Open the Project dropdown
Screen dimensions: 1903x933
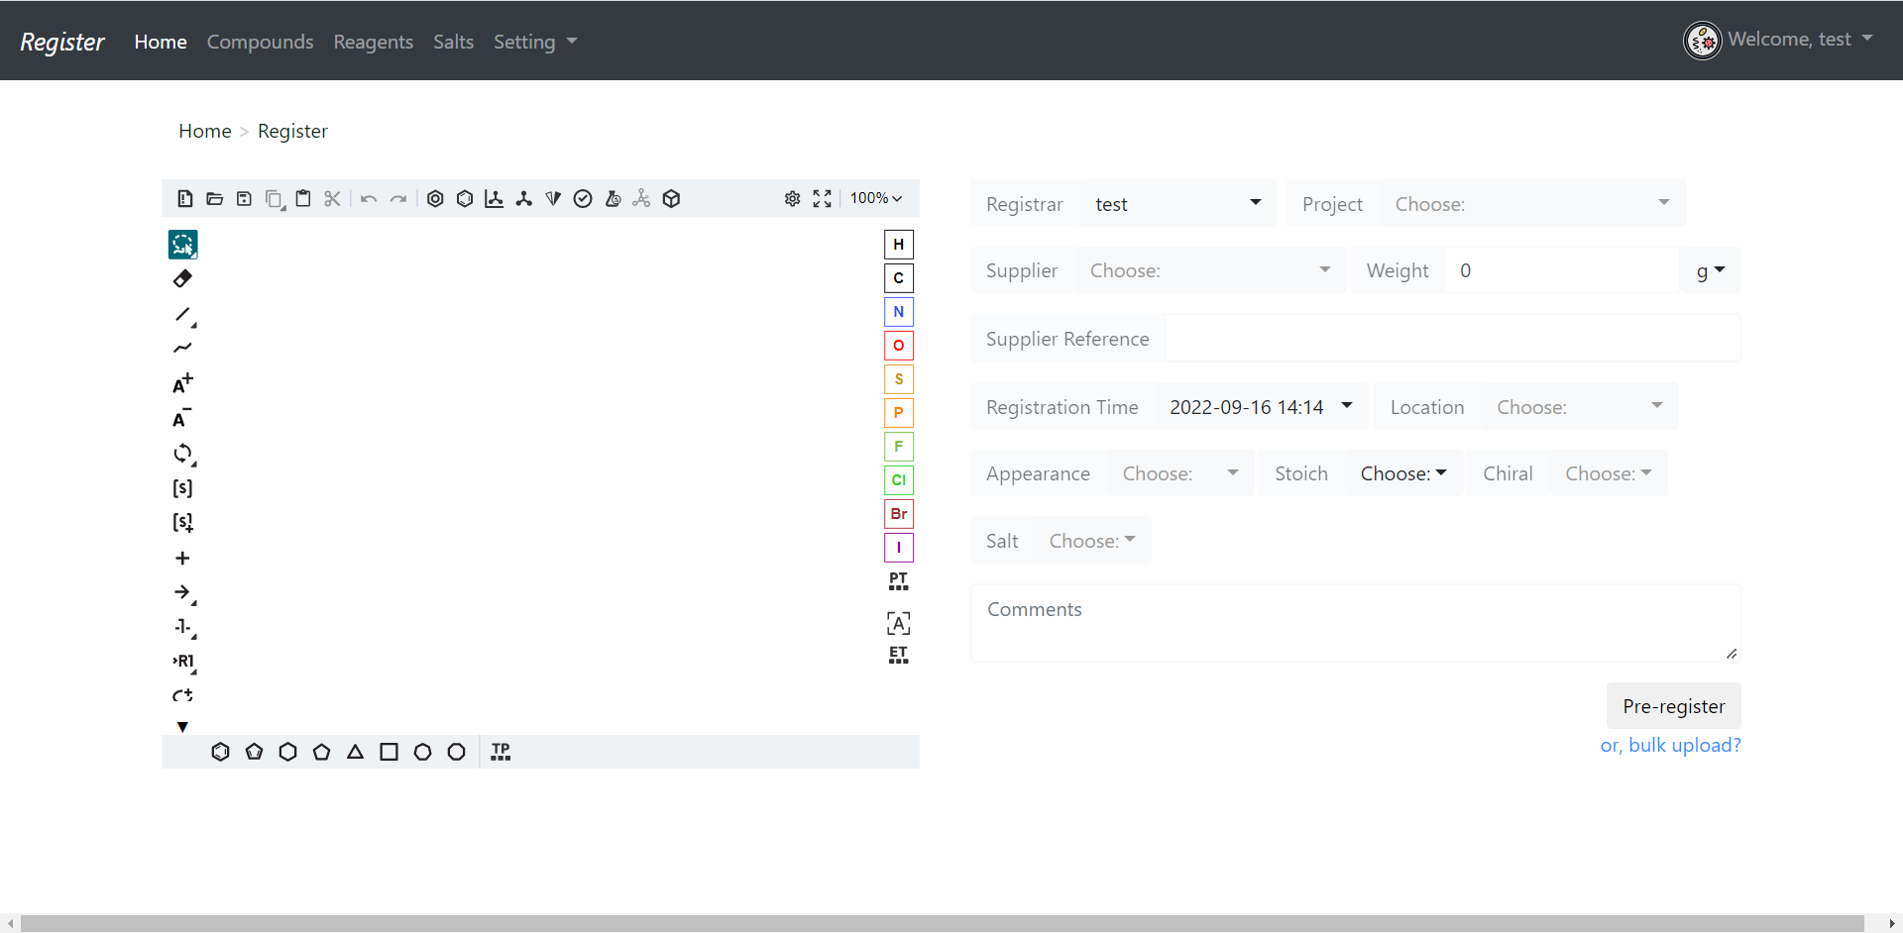click(1532, 204)
